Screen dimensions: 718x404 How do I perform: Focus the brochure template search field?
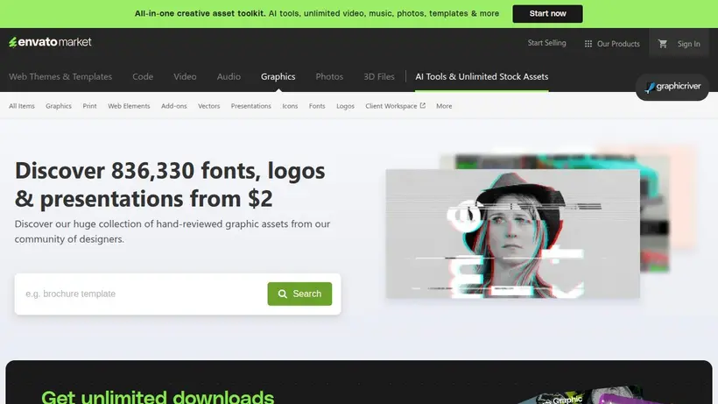[x=142, y=294]
